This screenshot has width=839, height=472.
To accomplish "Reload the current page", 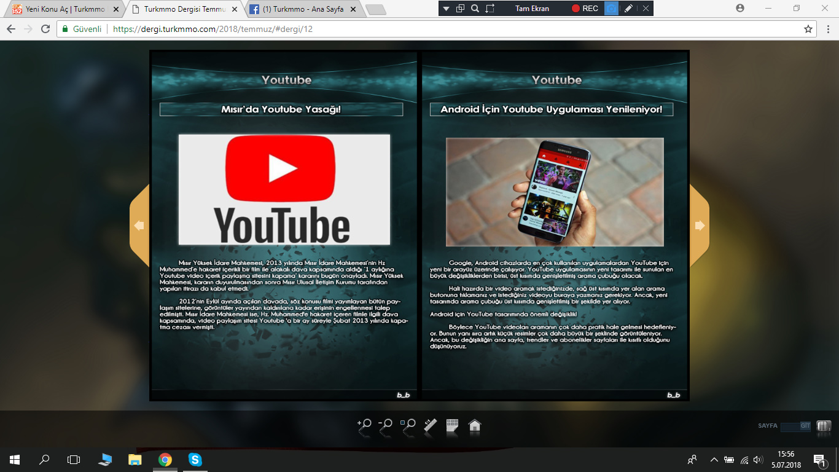I will (x=45, y=29).
